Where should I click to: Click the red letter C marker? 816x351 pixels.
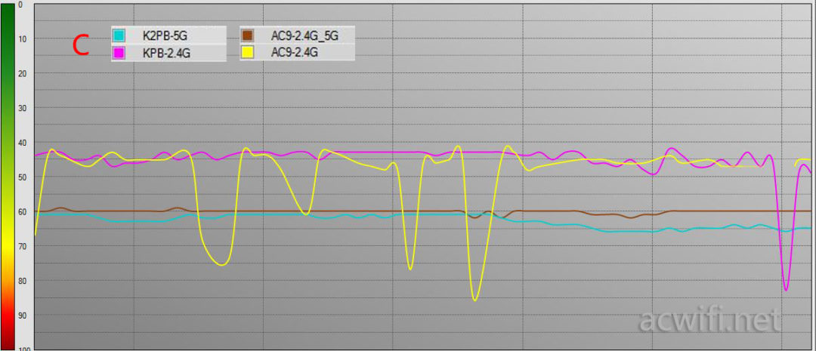80,45
